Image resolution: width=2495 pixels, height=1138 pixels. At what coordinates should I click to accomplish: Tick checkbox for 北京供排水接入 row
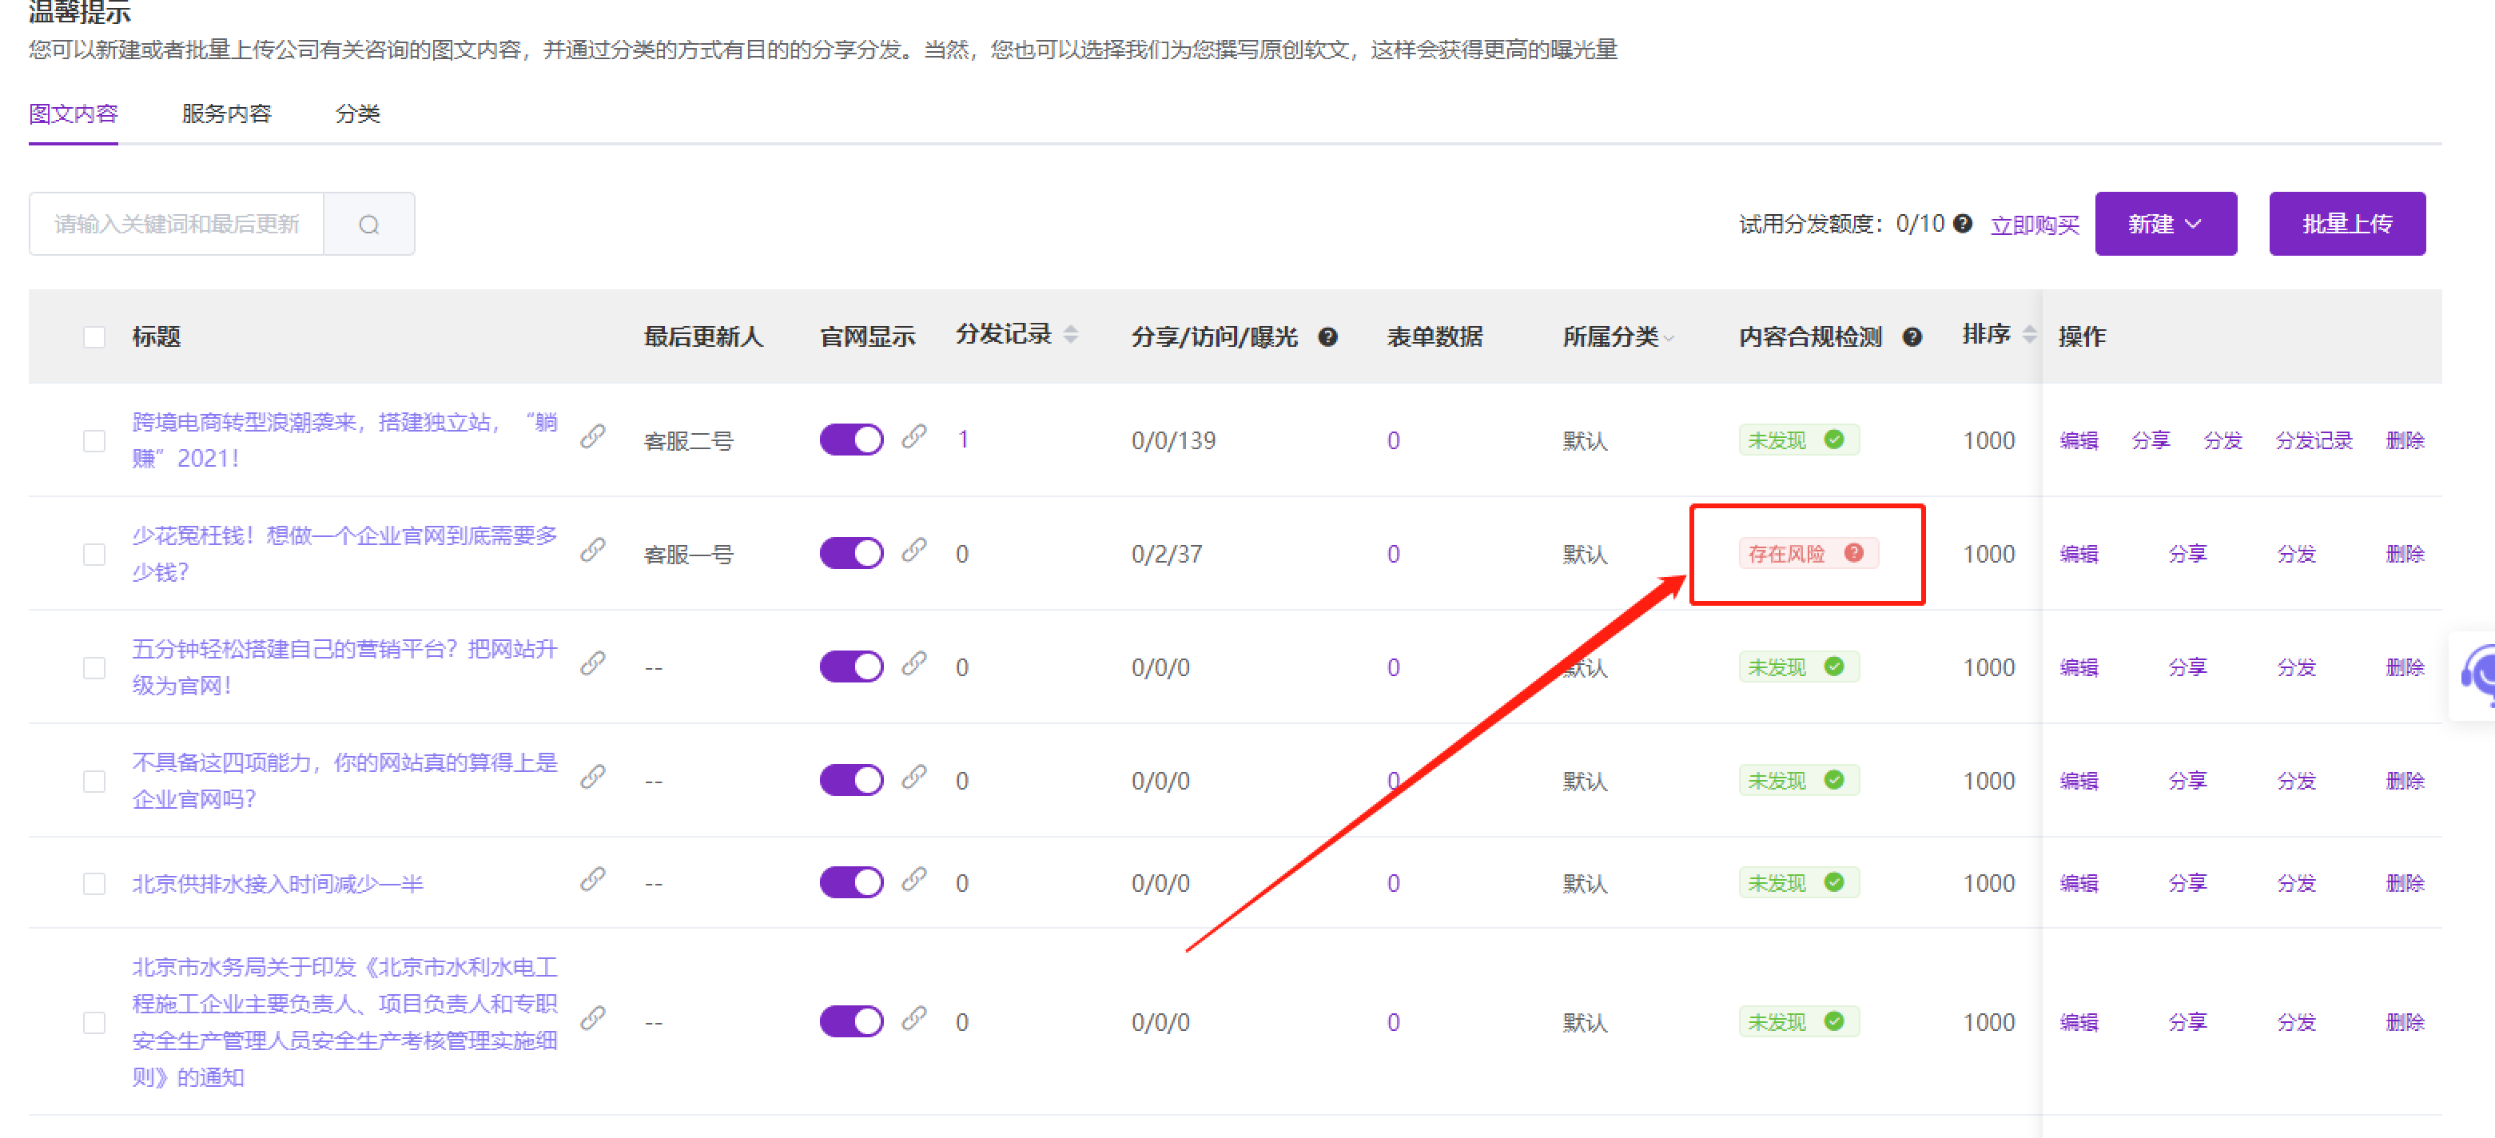[94, 883]
